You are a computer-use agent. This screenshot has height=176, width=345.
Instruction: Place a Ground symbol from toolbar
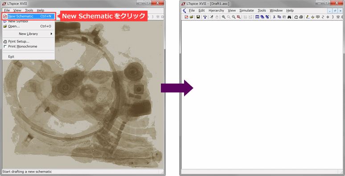(x=312, y=17)
